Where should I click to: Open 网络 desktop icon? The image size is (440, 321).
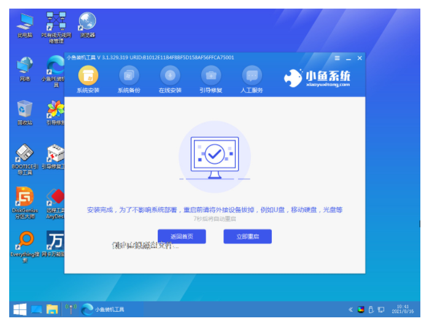(25, 69)
